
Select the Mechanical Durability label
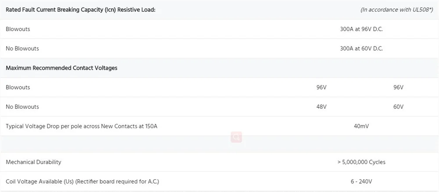tap(33, 162)
